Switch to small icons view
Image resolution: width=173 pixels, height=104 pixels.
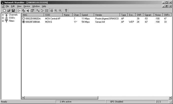(42, 11)
